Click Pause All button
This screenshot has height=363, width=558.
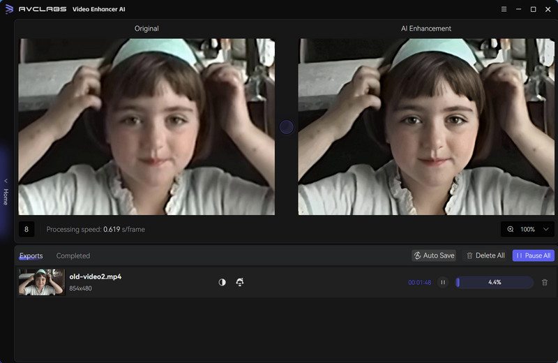click(x=533, y=255)
